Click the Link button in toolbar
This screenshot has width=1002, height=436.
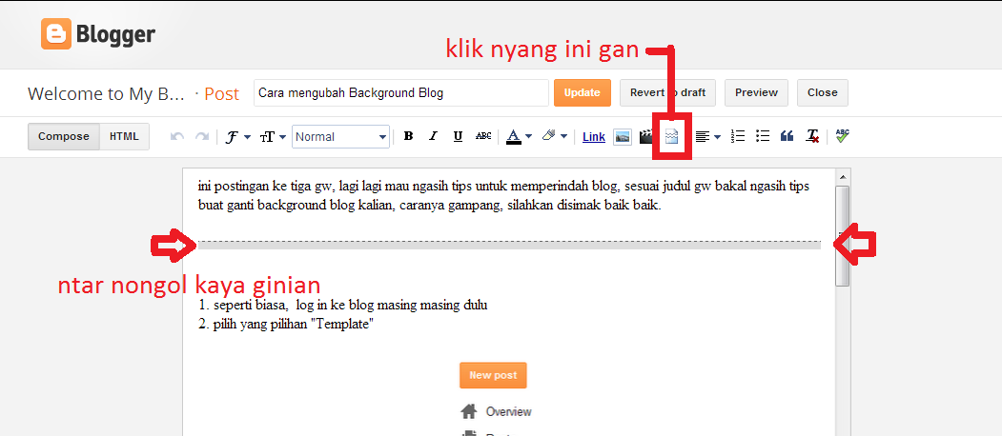[x=594, y=137]
